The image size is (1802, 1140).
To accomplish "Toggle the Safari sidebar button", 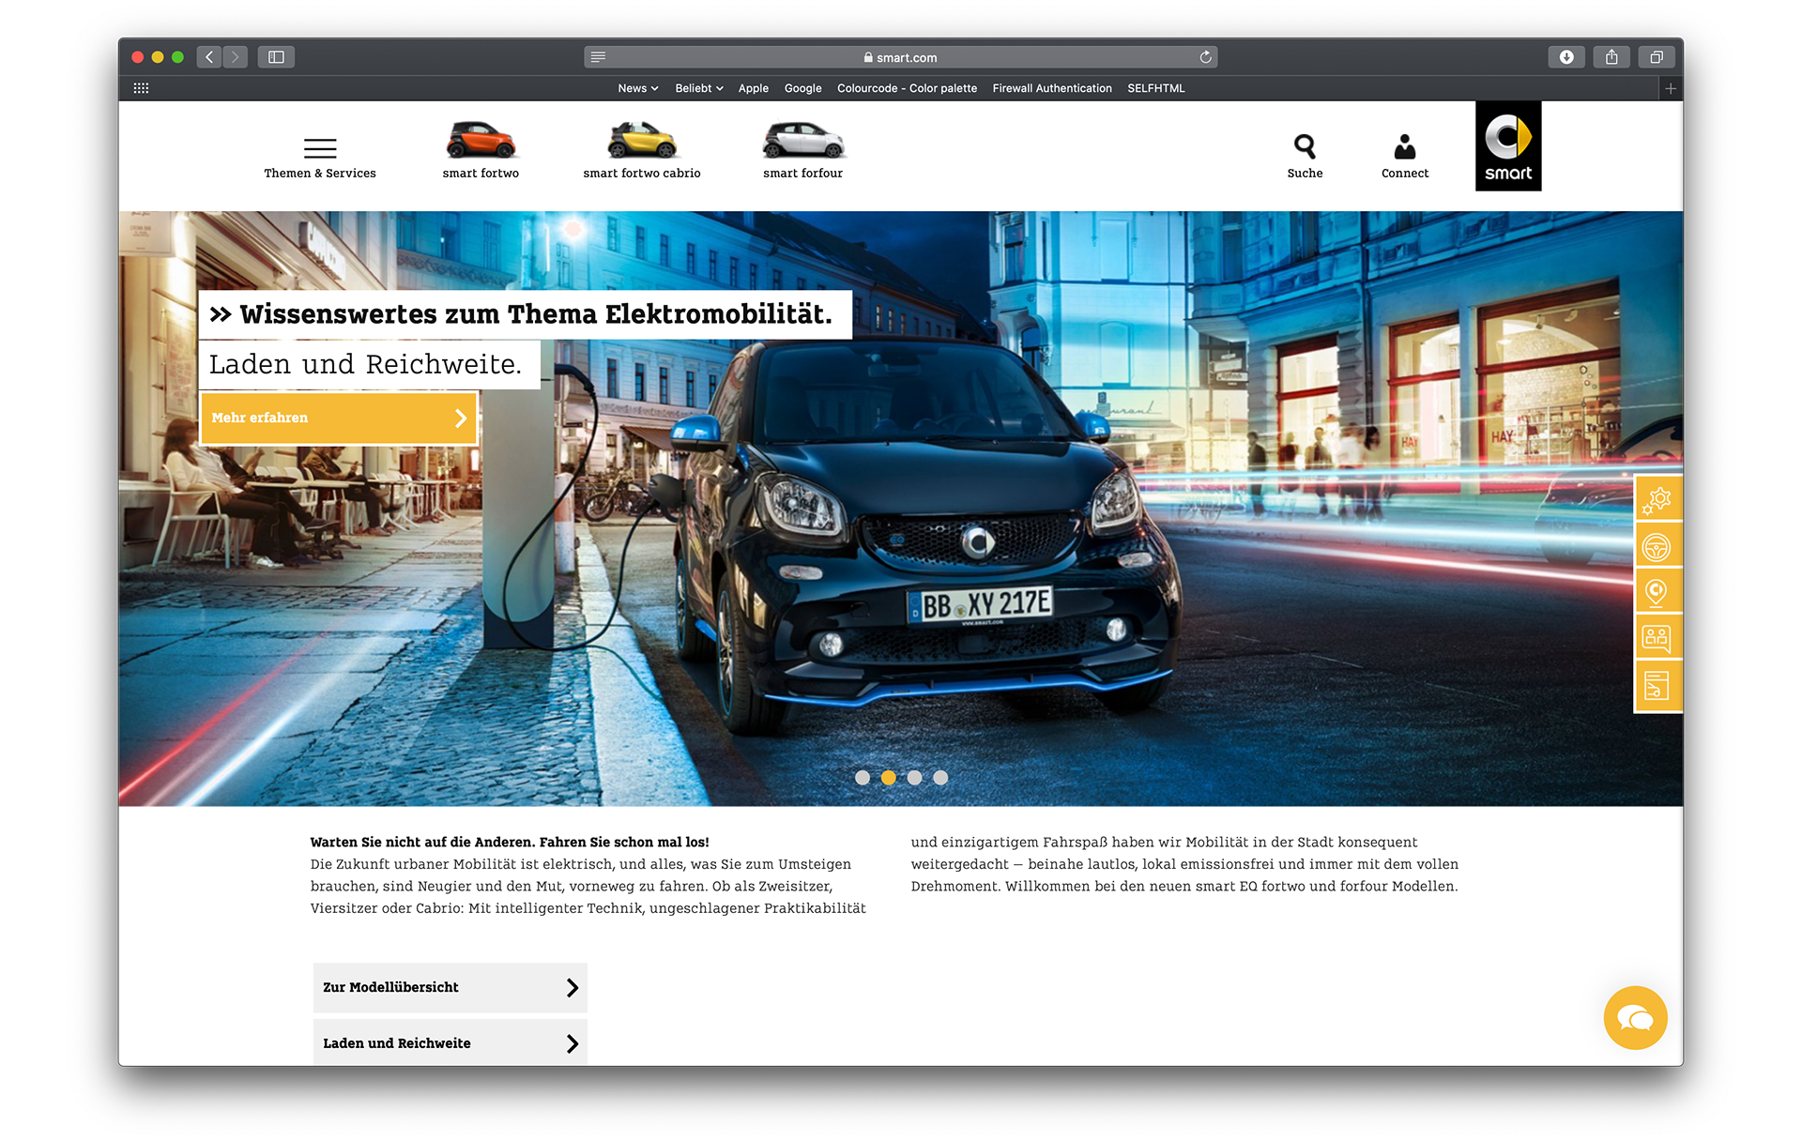I will [276, 57].
